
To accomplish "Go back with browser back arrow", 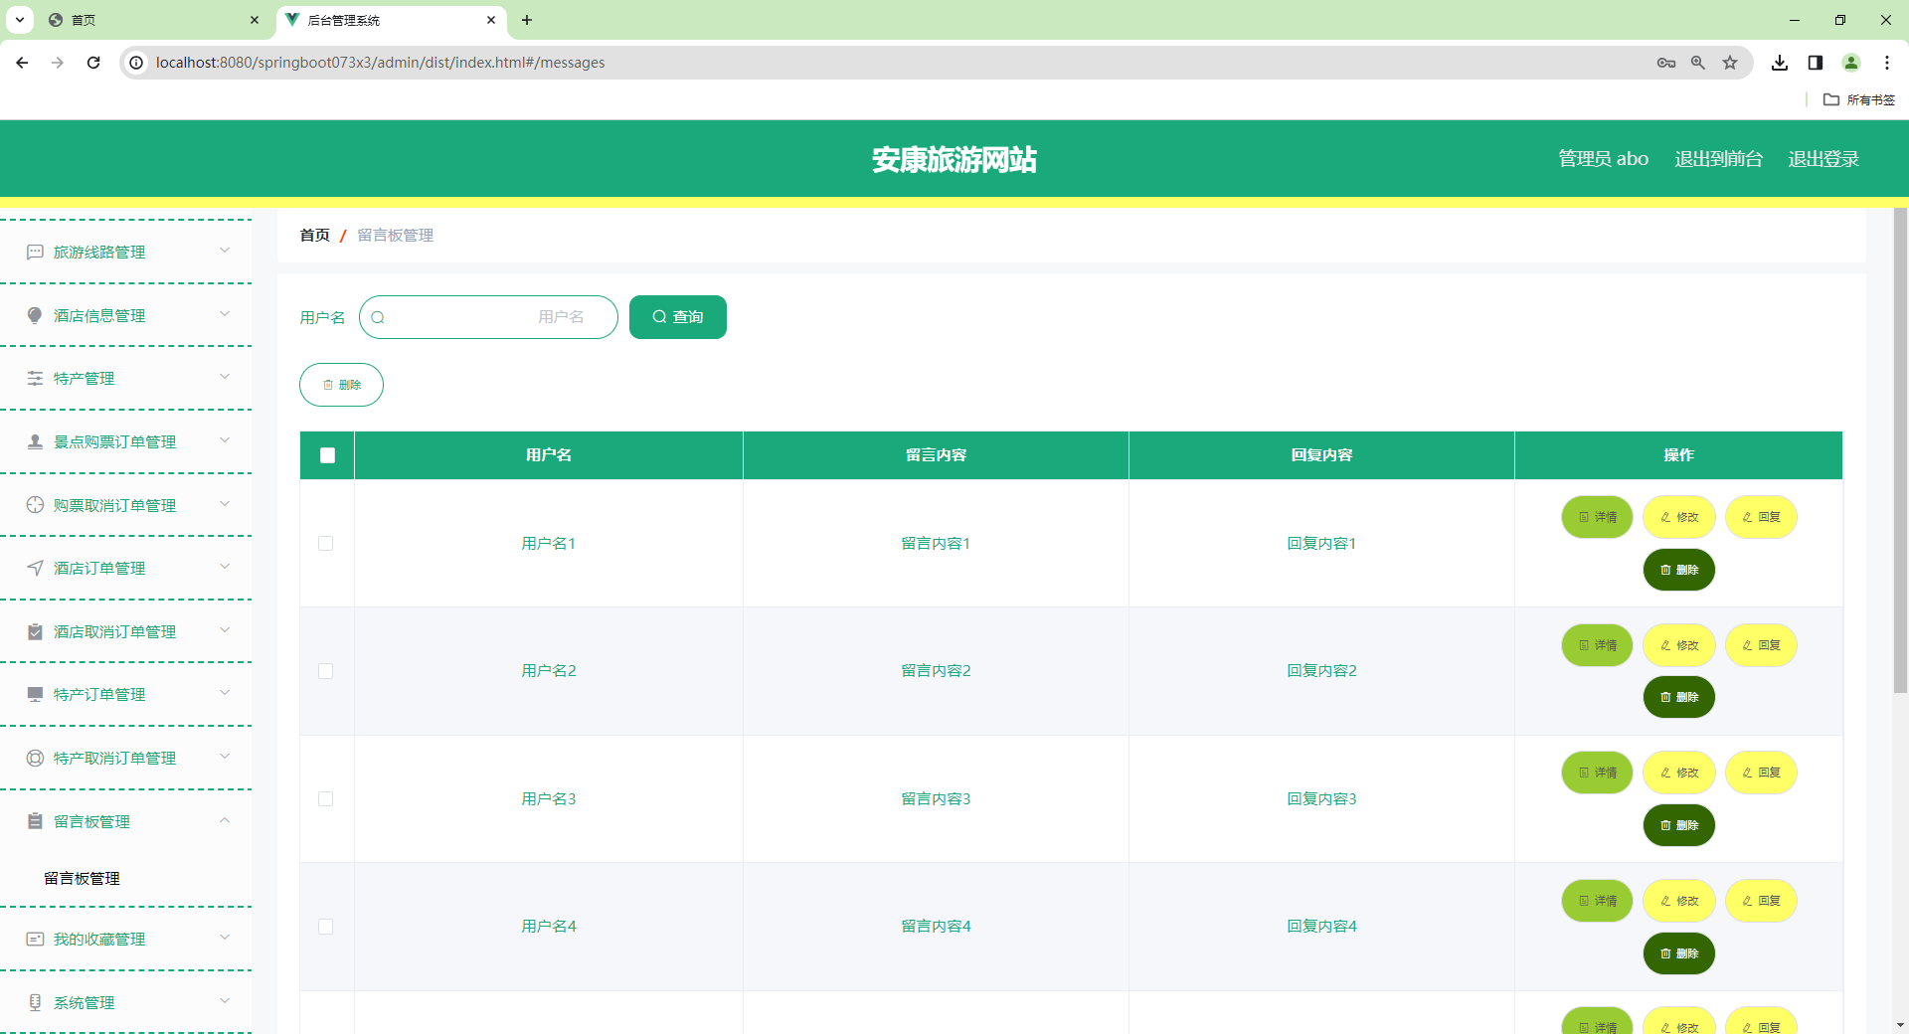I will 22,63.
